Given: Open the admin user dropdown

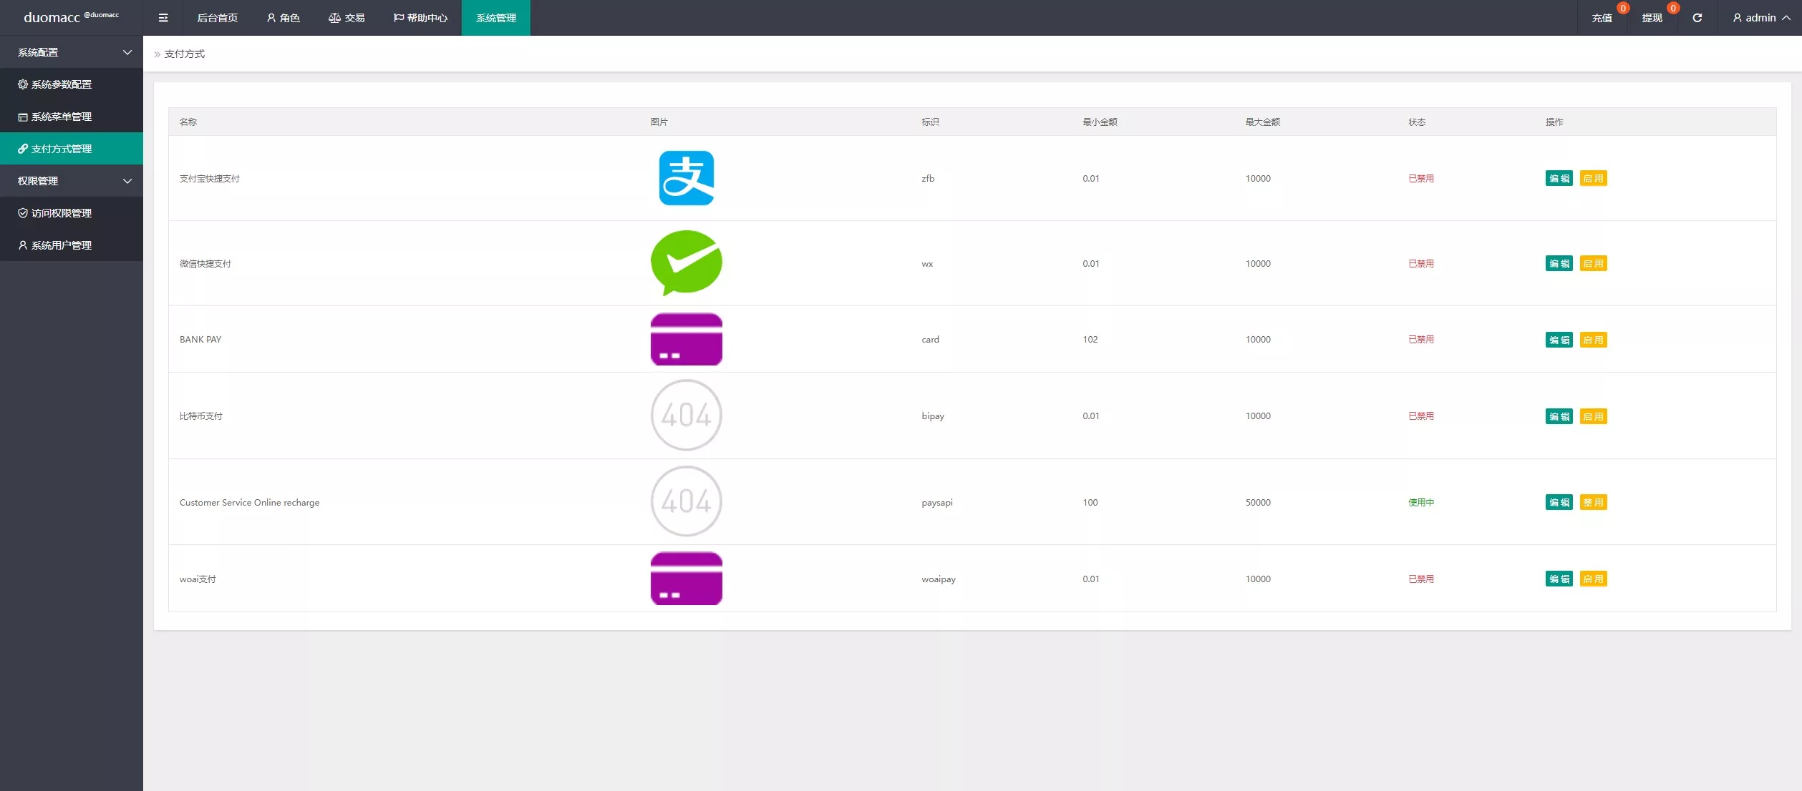Looking at the screenshot, I should coord(1760,18).
